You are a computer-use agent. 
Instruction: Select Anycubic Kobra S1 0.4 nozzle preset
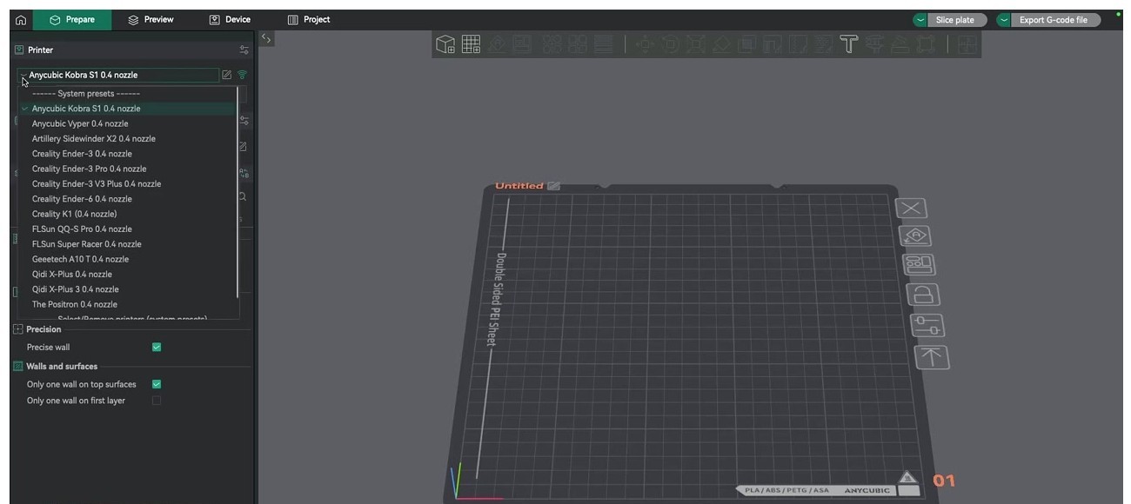point(127,109)
